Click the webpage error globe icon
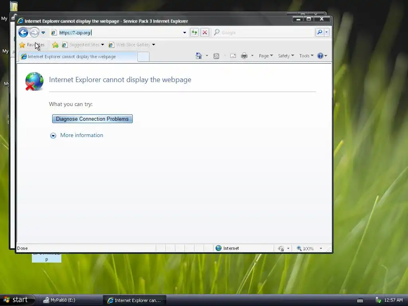Viewport: 408px width, 306px height. (x=34, y=81)
